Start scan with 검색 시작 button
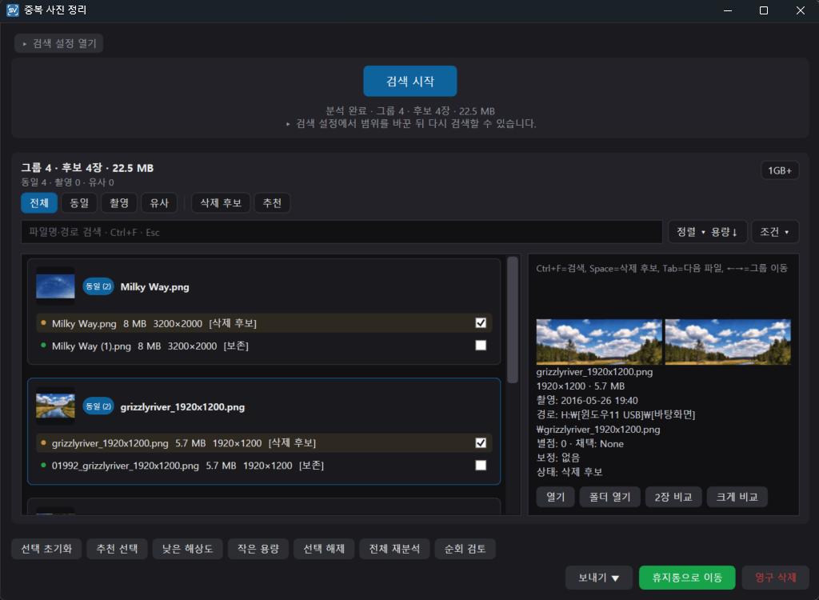 pos(410,81)
